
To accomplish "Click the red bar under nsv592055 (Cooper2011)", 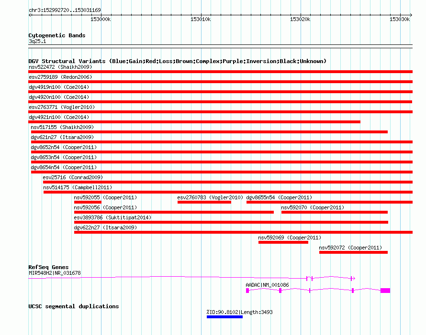I will [x=88, y=202].
